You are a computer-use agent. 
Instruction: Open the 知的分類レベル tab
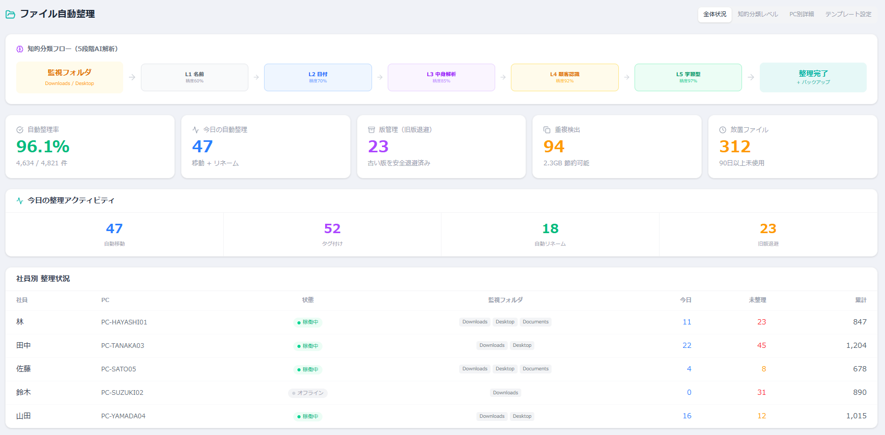pos(758,15)
